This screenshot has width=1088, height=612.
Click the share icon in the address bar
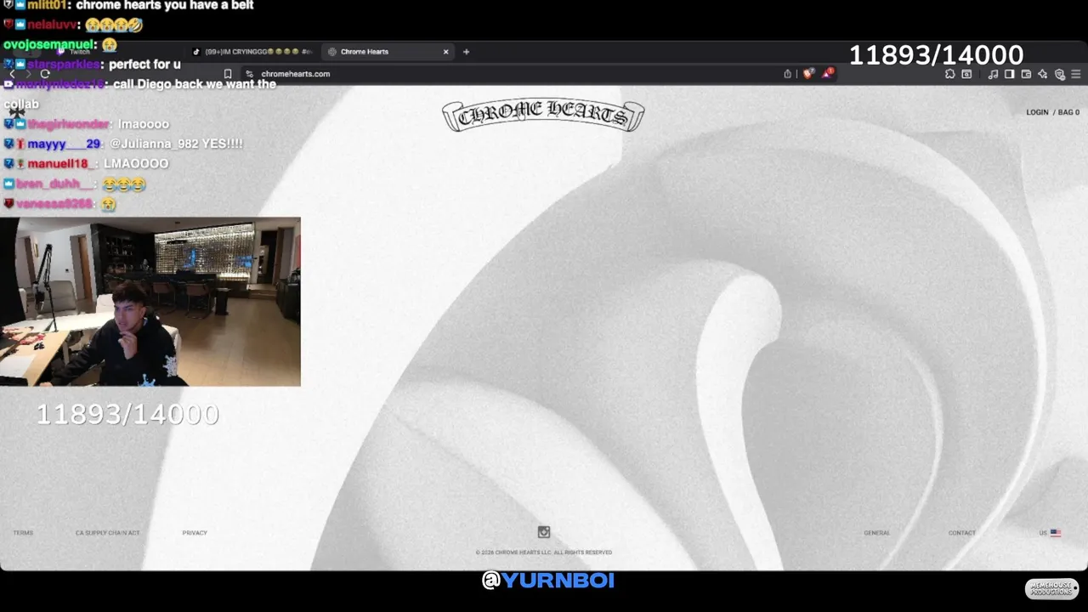pos(787,74)
